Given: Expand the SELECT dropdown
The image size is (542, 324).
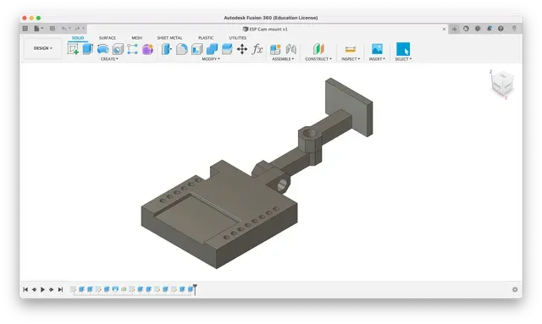Looking at the screenshot, I should point(403,59).
